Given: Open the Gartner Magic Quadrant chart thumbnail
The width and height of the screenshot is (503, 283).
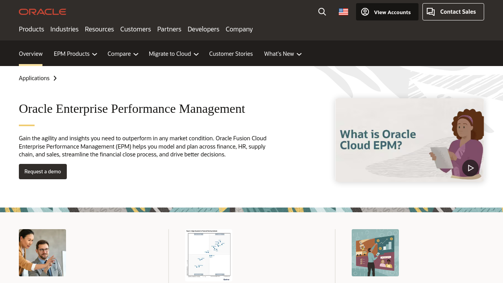Looking at the screenshot, I should tap(209, 255).
